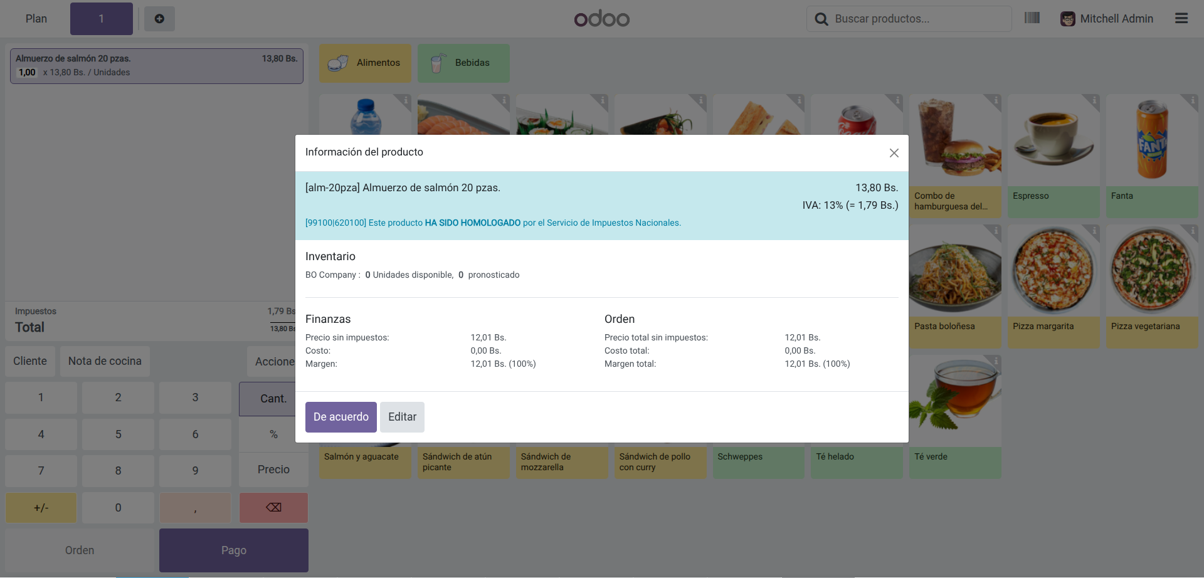Switch to order tab 1
1204x578 pixels.
pos(101,19)
